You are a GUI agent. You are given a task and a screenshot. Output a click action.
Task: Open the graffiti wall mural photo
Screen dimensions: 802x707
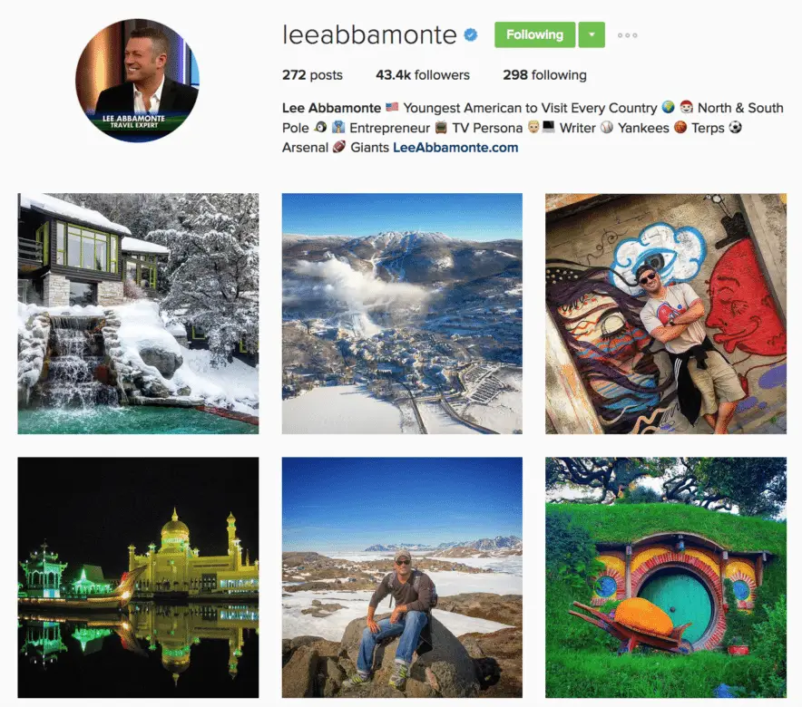666,314
